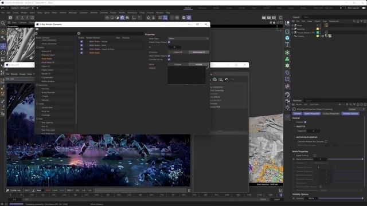Click gear icon above available elements list
The width and height of the screenshot is (367, 206).
point(36,33)
